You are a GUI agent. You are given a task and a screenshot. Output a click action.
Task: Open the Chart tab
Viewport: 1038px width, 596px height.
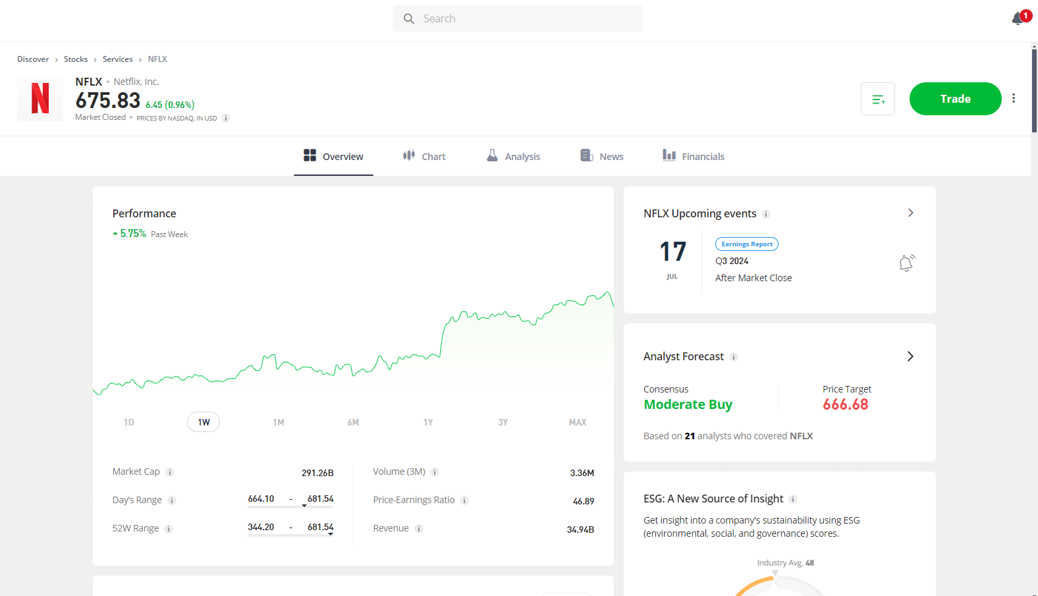pos(424,156)
